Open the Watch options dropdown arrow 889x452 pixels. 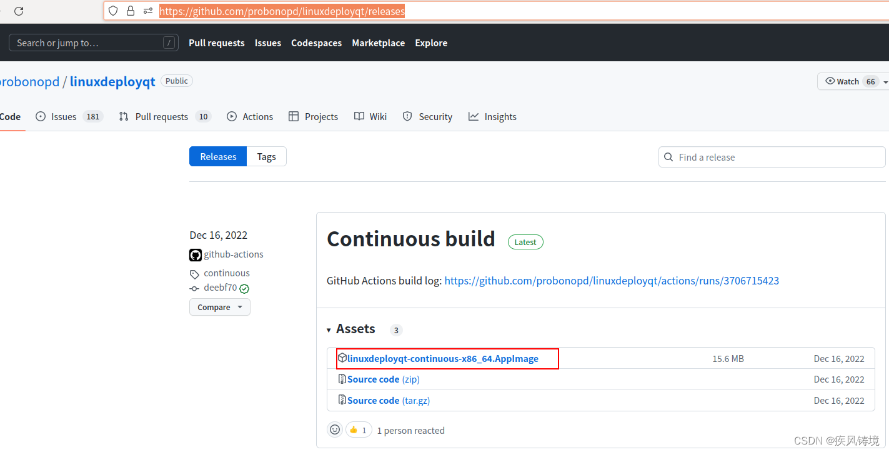click(x=885, y=81)
